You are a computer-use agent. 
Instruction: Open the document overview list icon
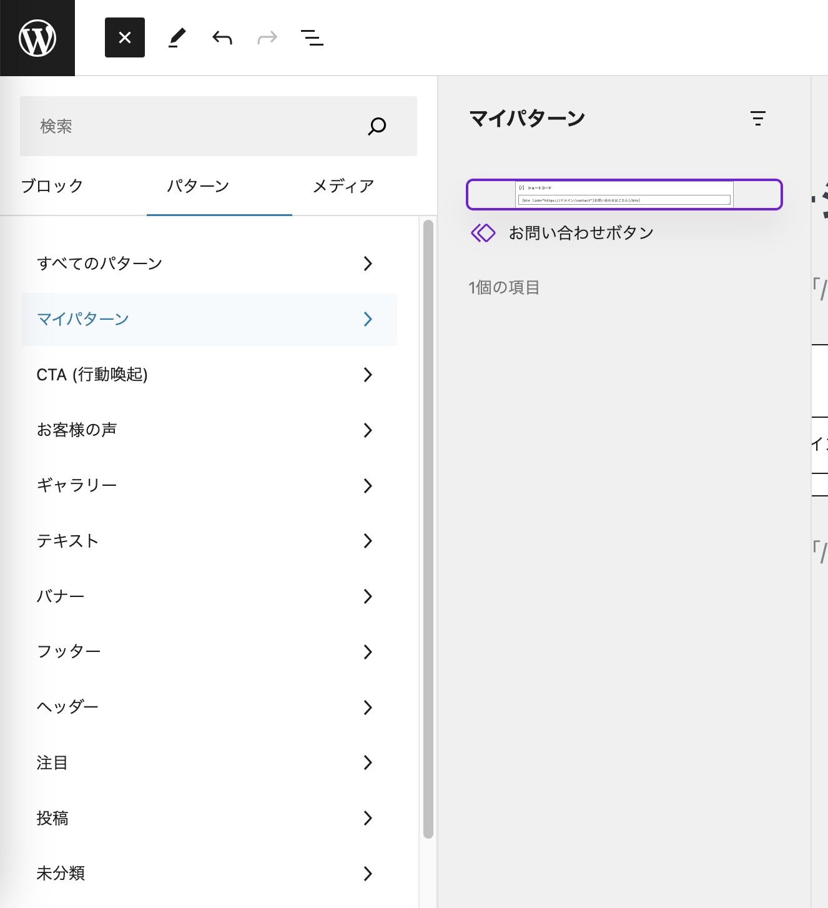[x=312, y=38]
